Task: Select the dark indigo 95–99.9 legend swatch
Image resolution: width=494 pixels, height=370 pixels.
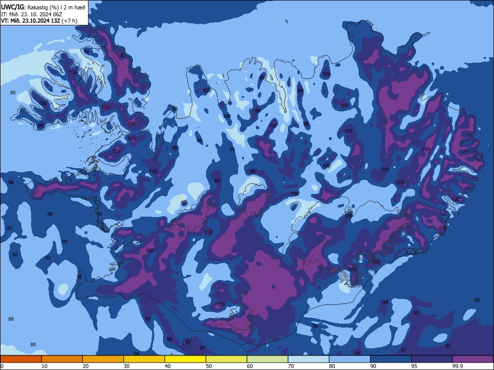Action: [x=432, y=359]
